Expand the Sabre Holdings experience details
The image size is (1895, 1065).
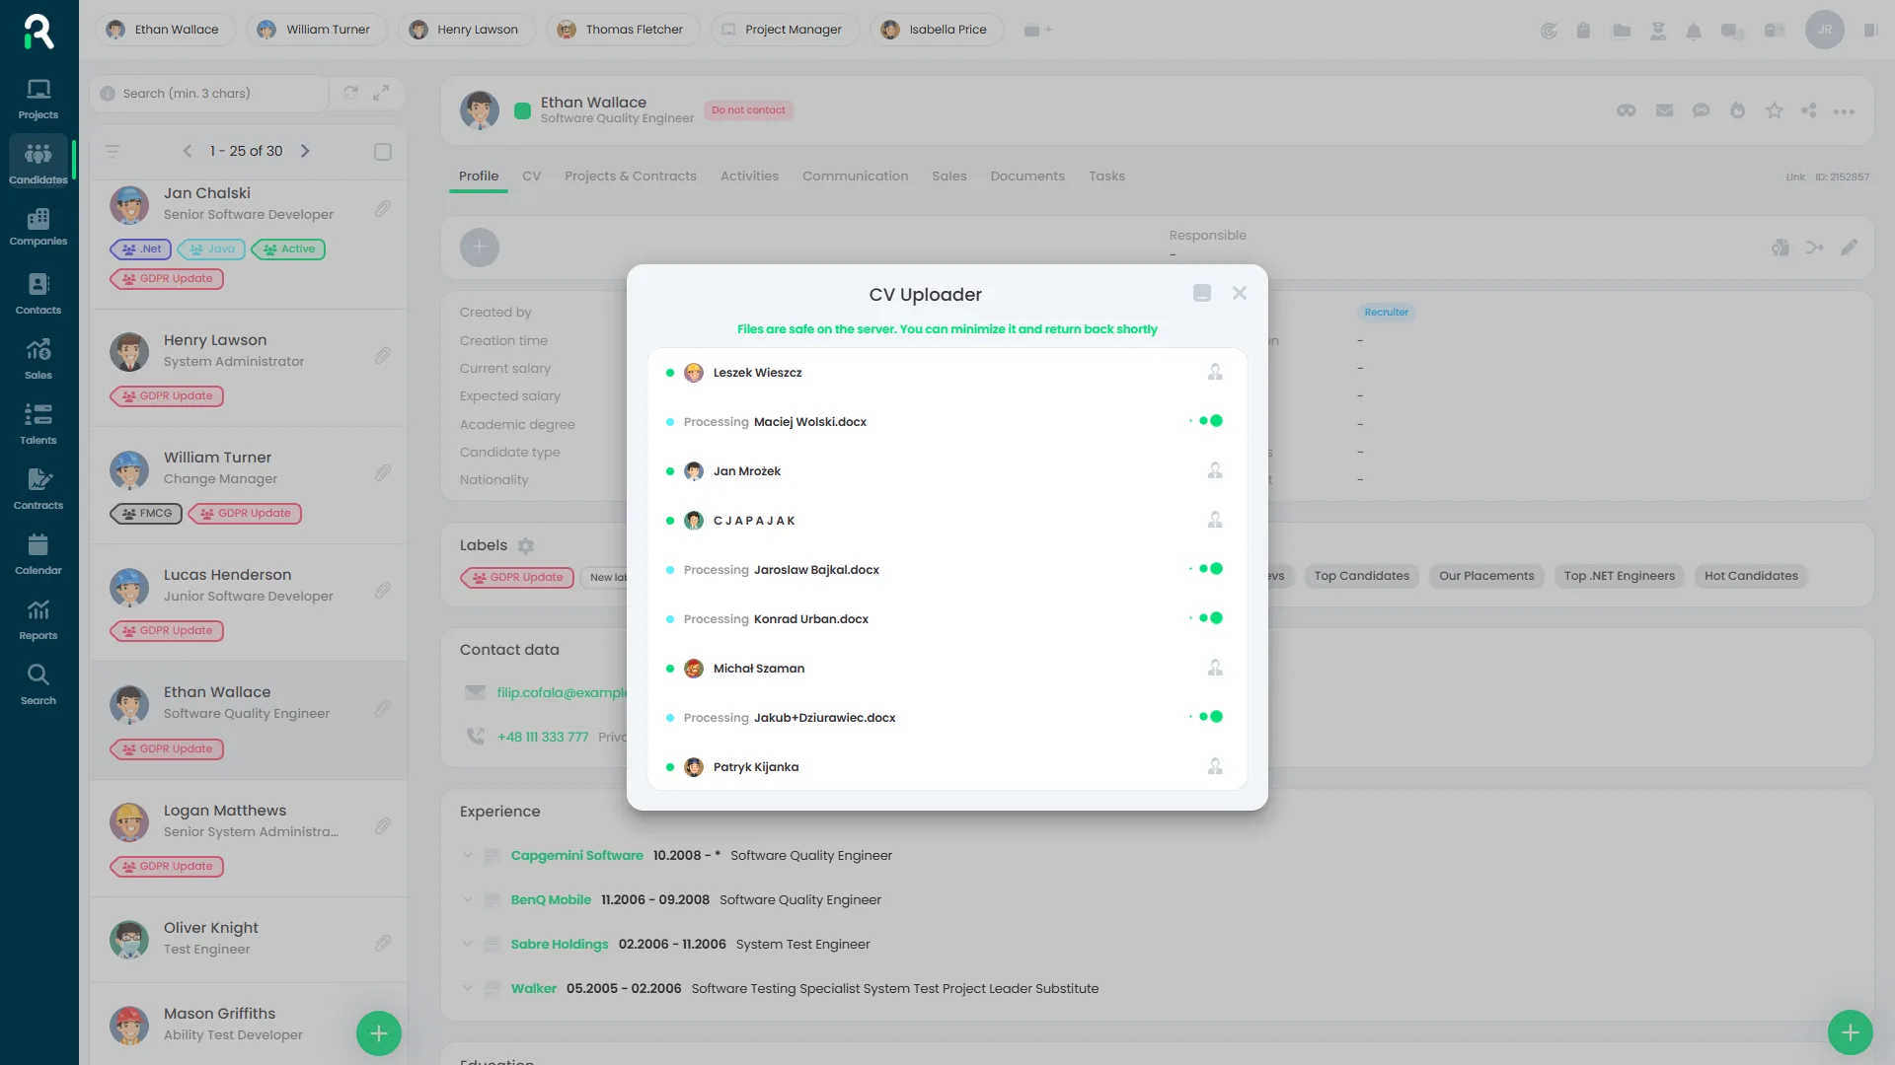pyautogui.click(x=467, y=944)
